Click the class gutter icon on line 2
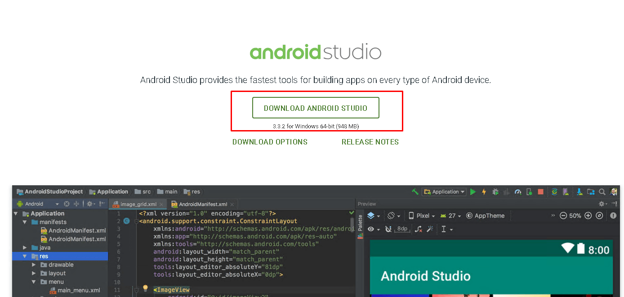The image size is (624, 297). pos(127,221)
